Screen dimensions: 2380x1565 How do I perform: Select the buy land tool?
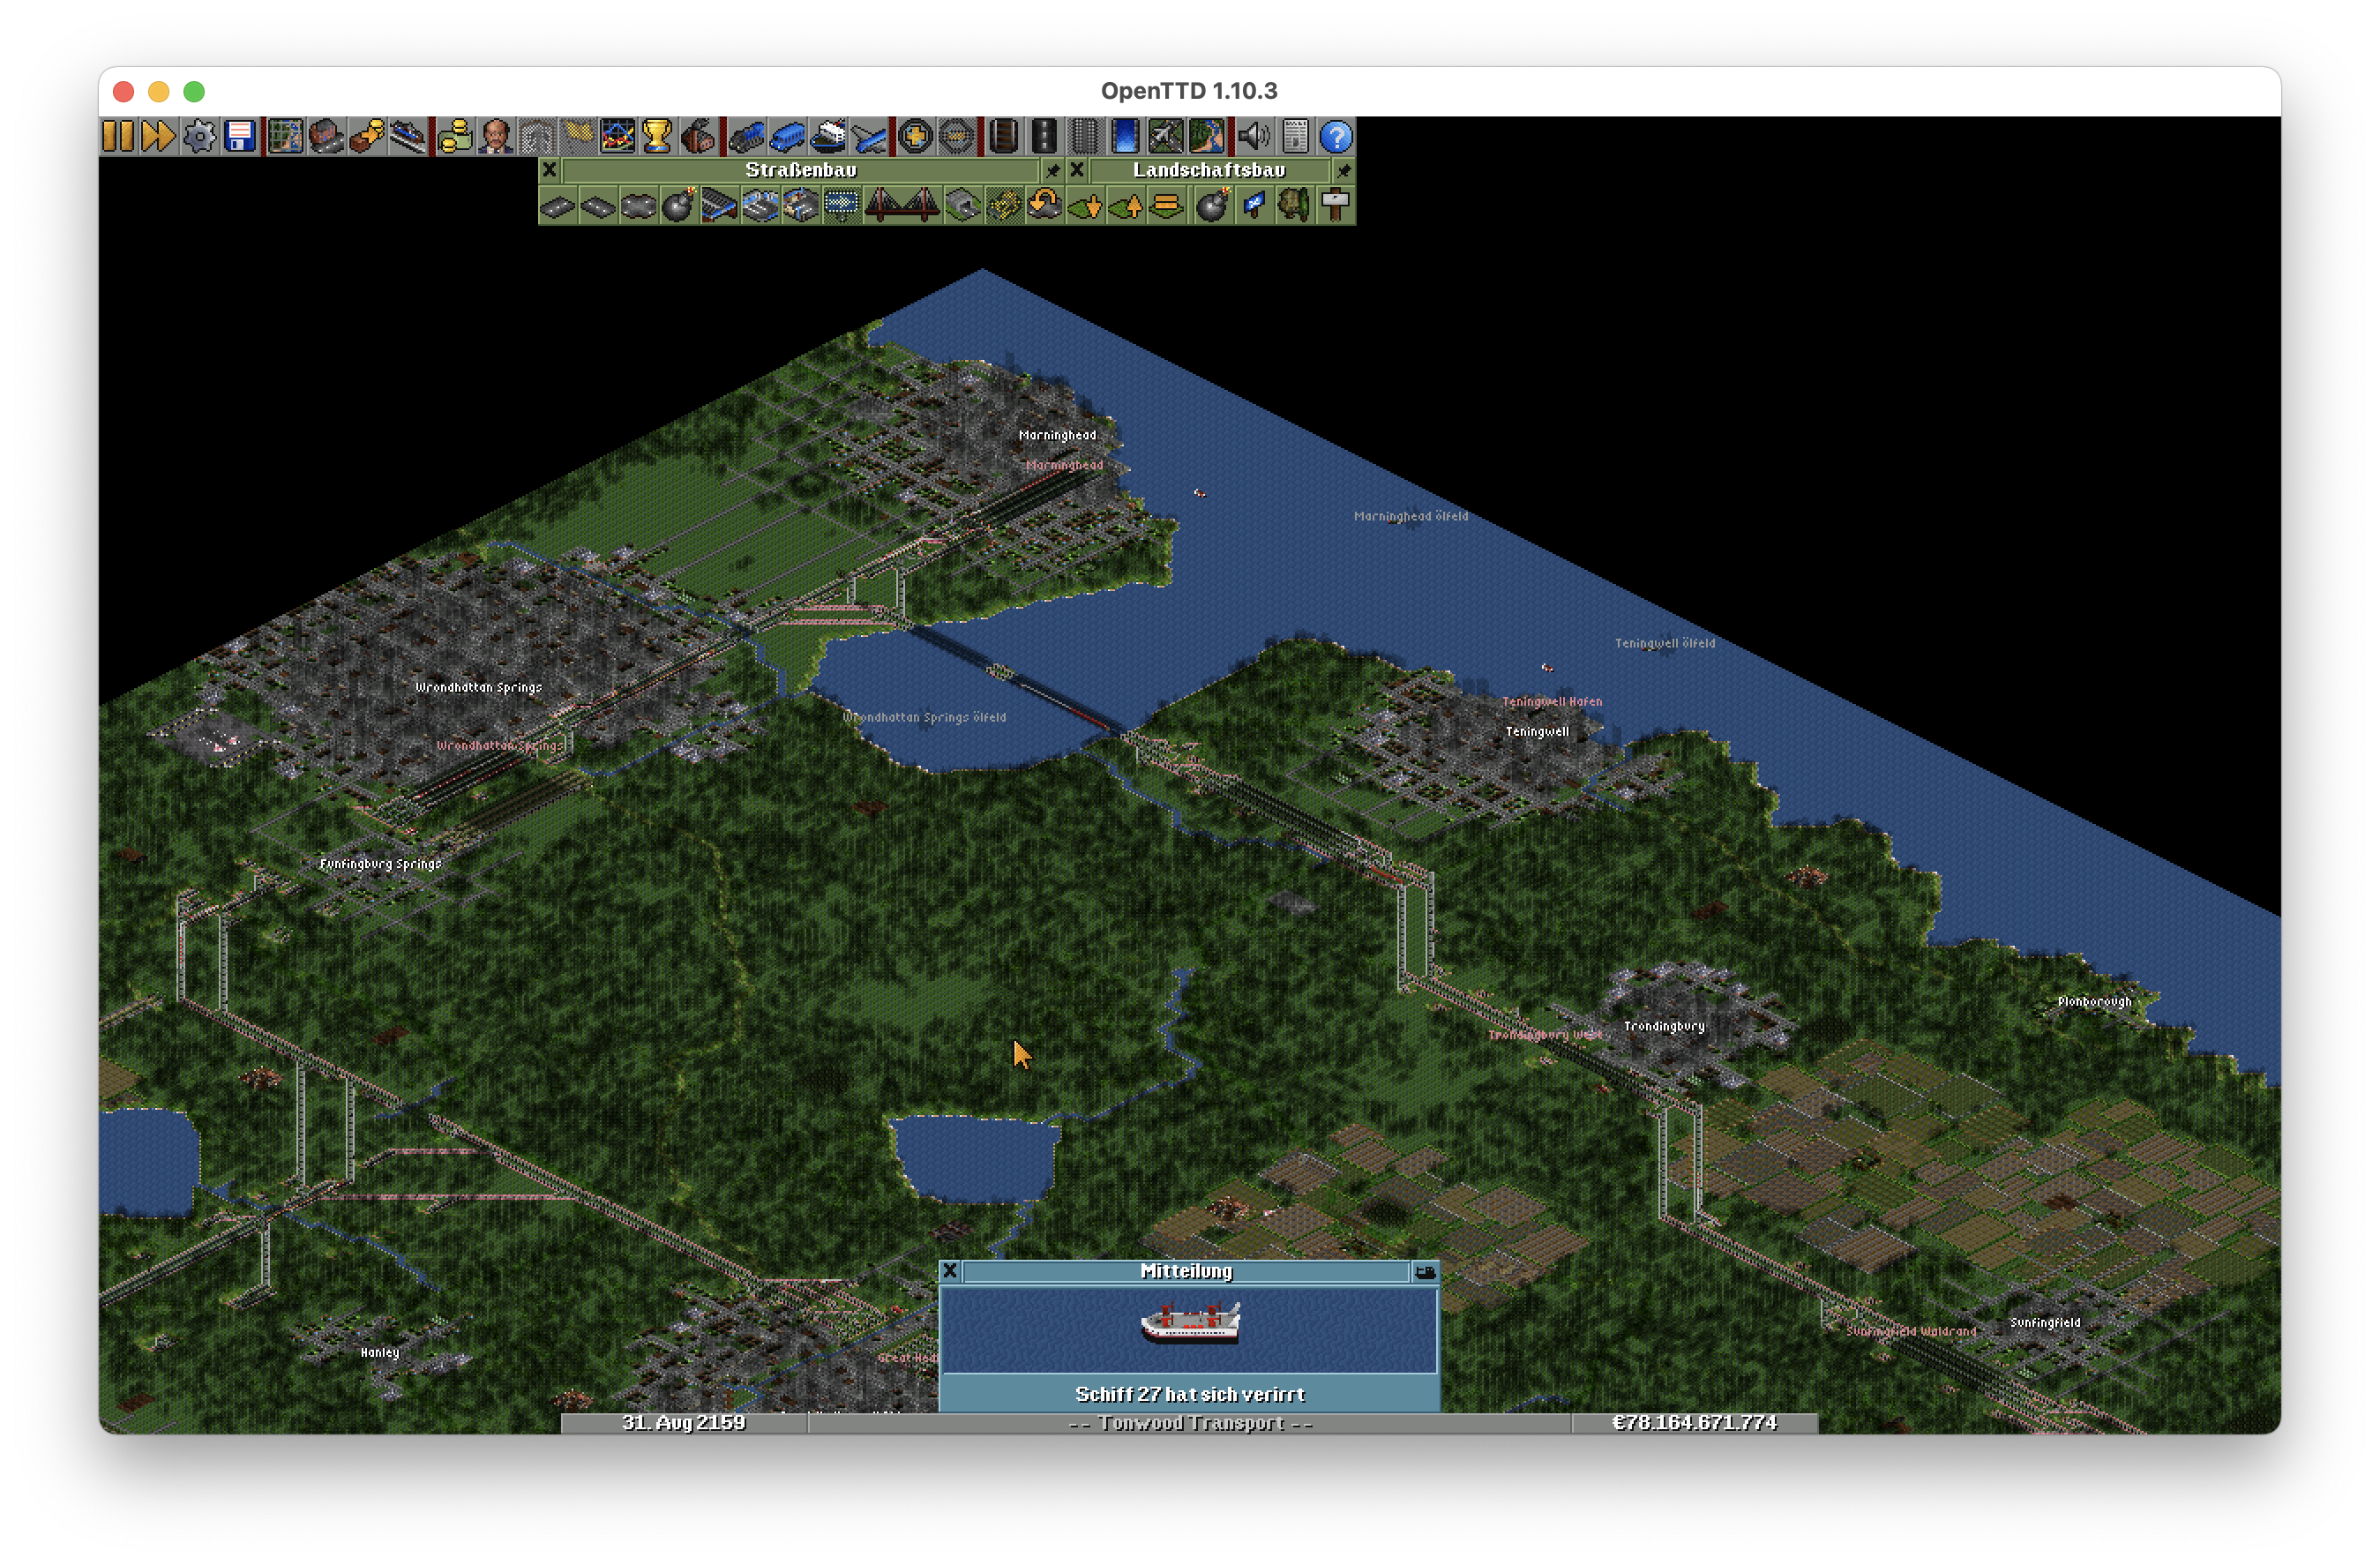[x=1254, y=206]
